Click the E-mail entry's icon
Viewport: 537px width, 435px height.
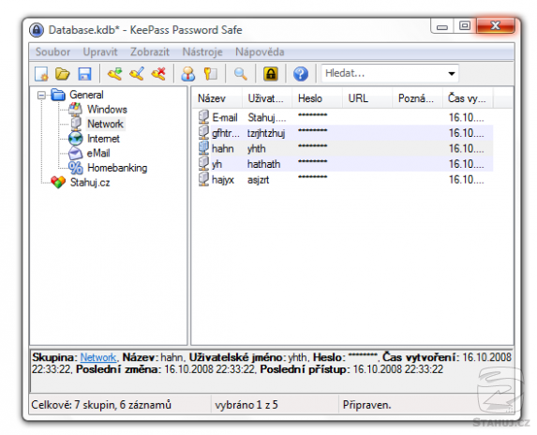point(203,117)
